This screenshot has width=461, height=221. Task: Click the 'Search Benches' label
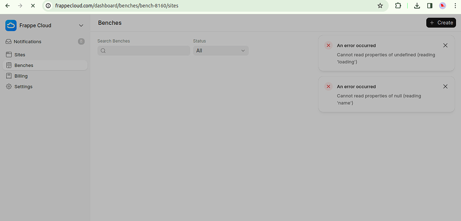(113, 41)
